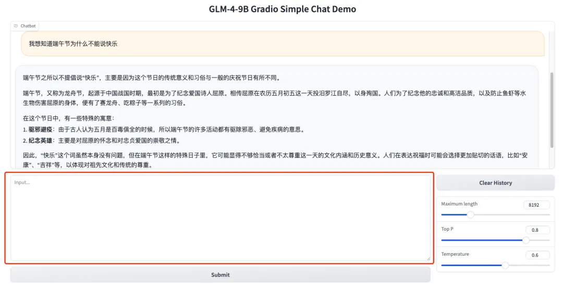Click the Temperature label text
Image resolution: width=563 pixels, height=289 pixels.
tap(455, 254)
